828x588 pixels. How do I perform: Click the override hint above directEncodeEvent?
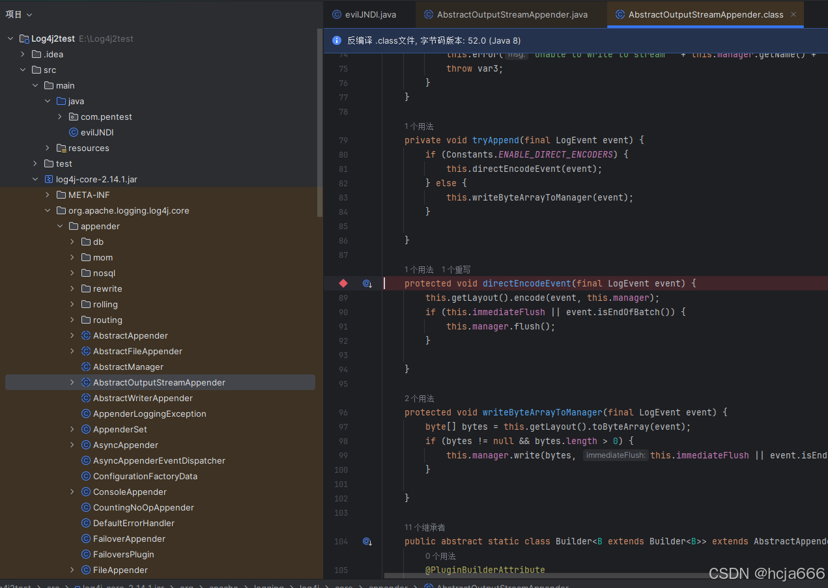point(455,270)
